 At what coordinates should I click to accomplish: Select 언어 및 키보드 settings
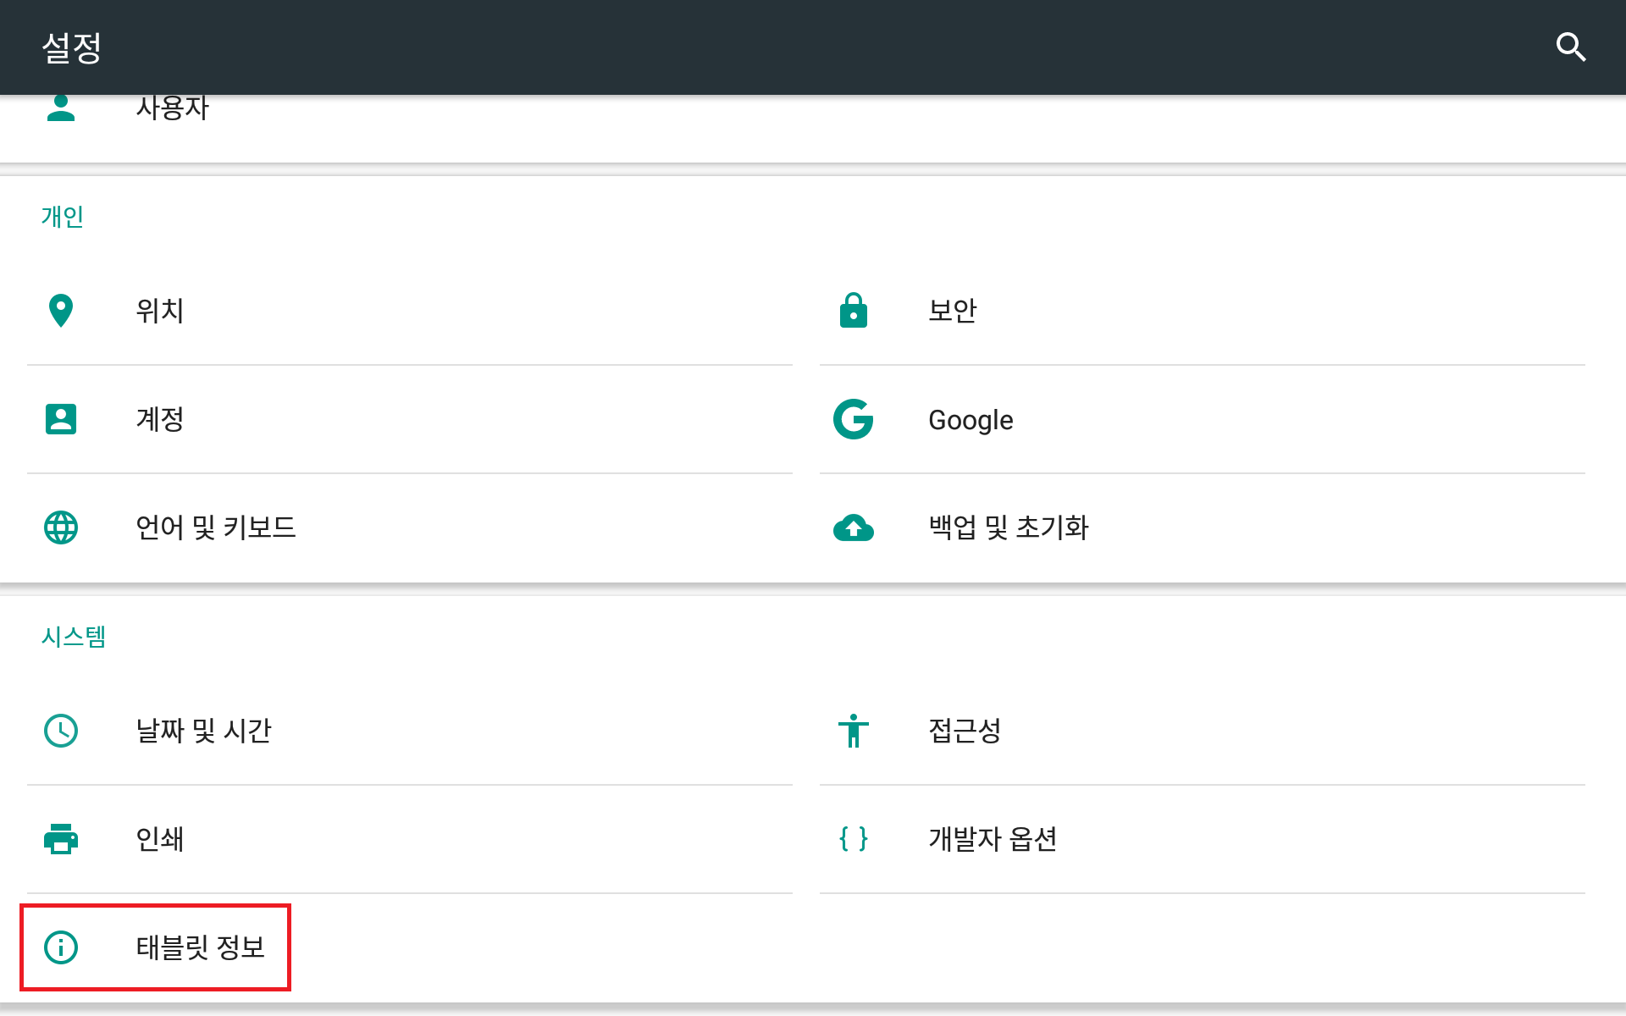(x=216, y=527)
